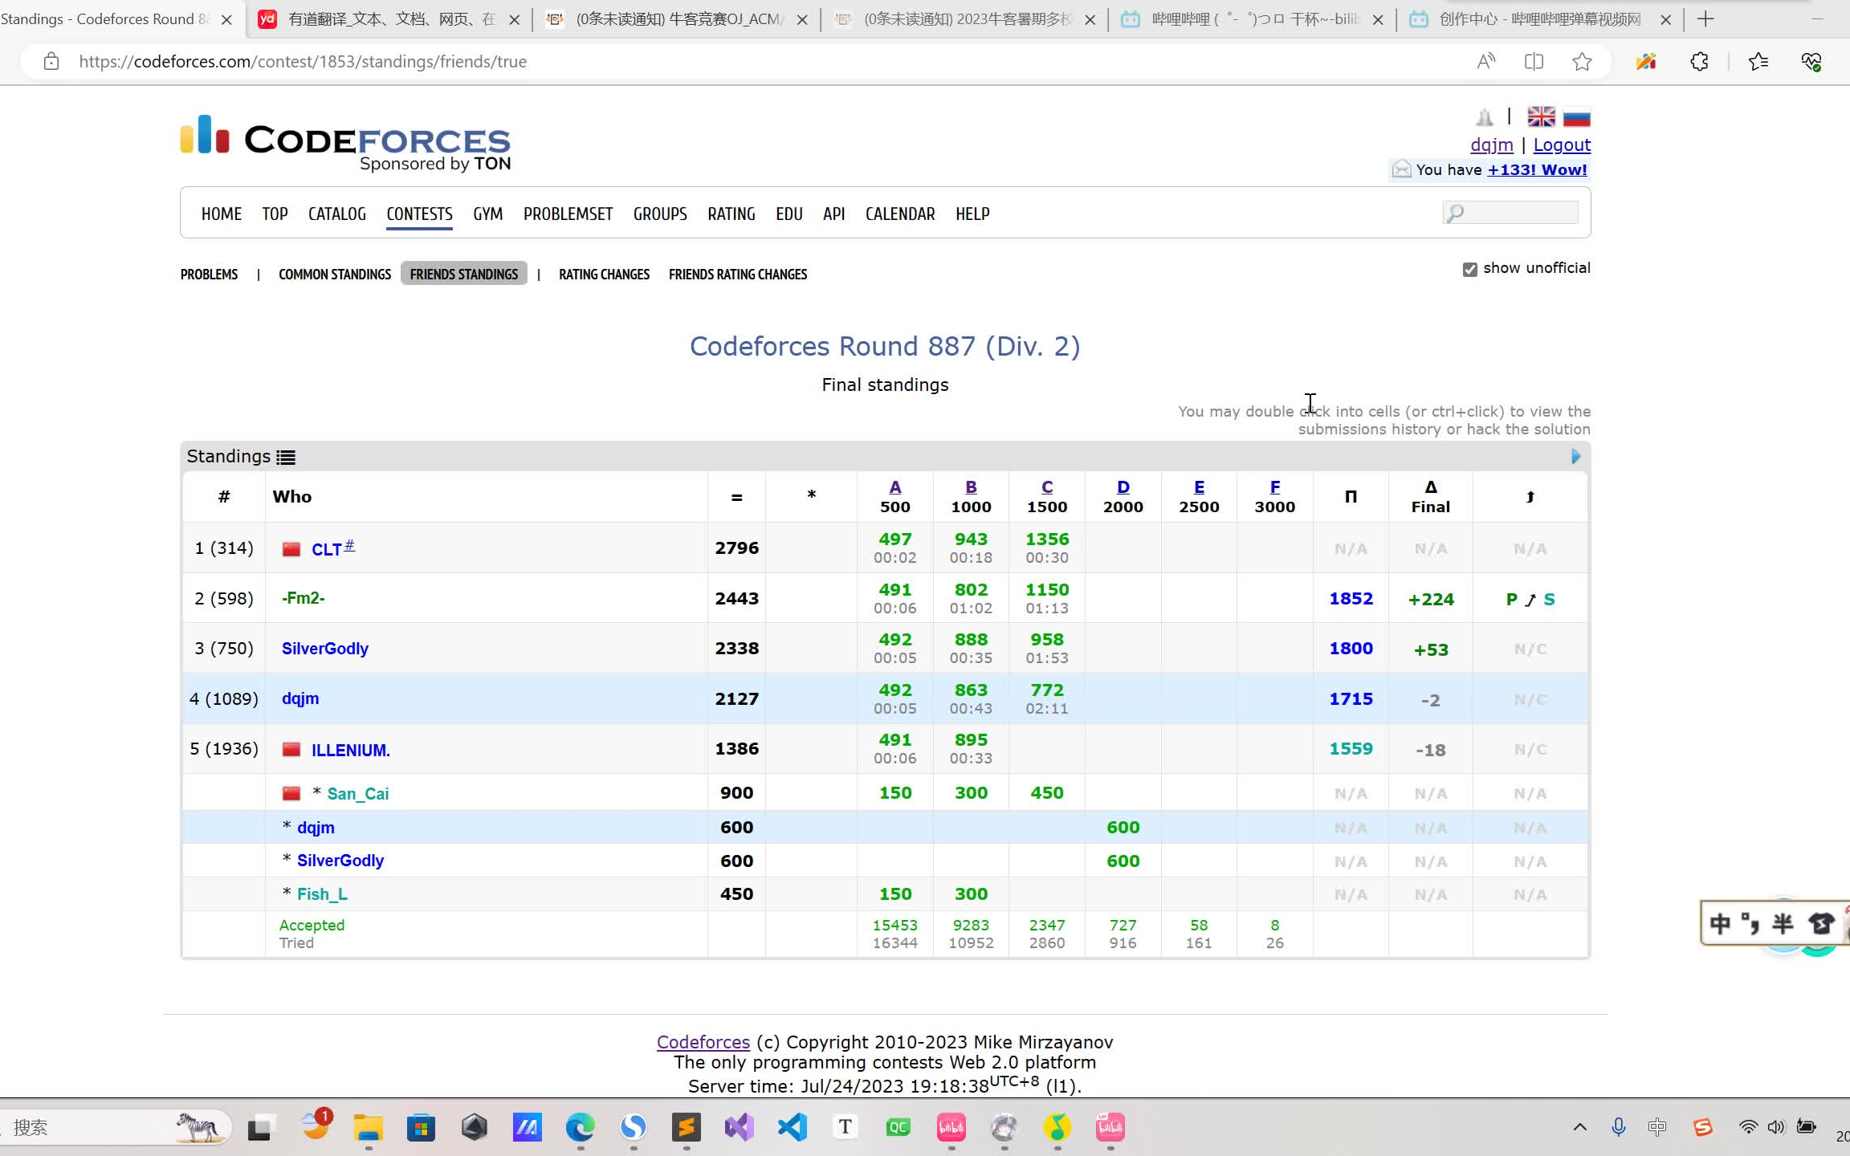Click the notification bell icon
This screenshot has height=1156, width=1850.
[1484, 117]
